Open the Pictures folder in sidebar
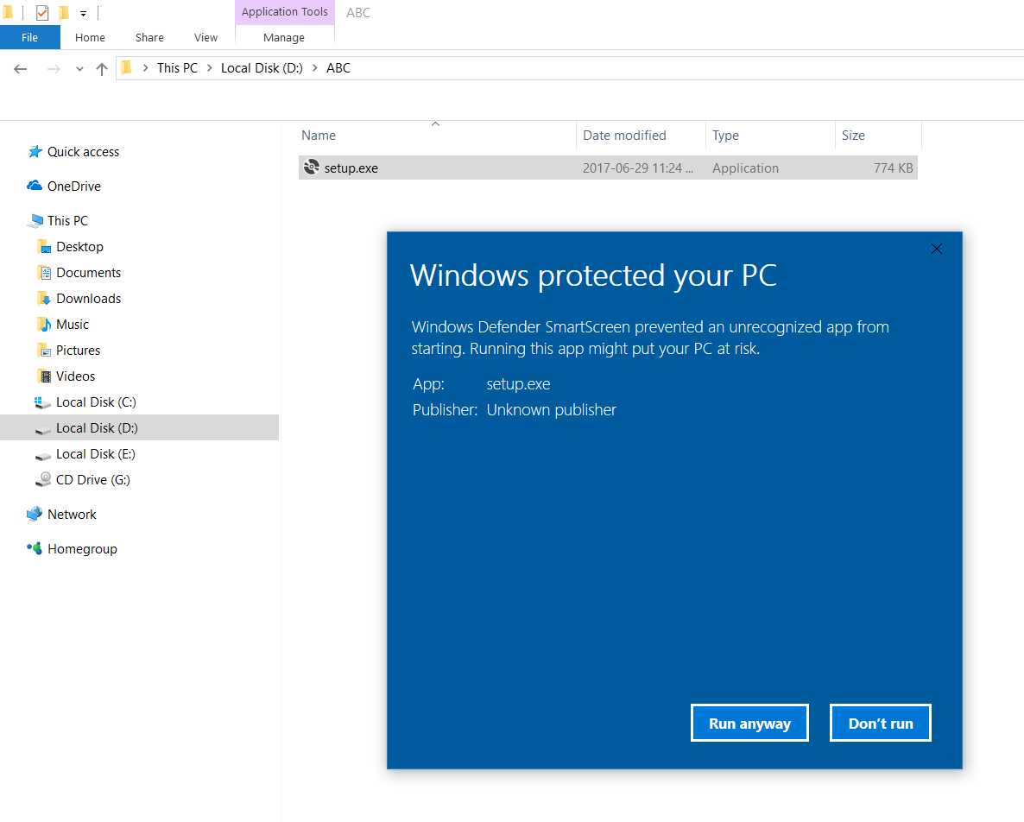1024x822 pixels. click(78, 351)
